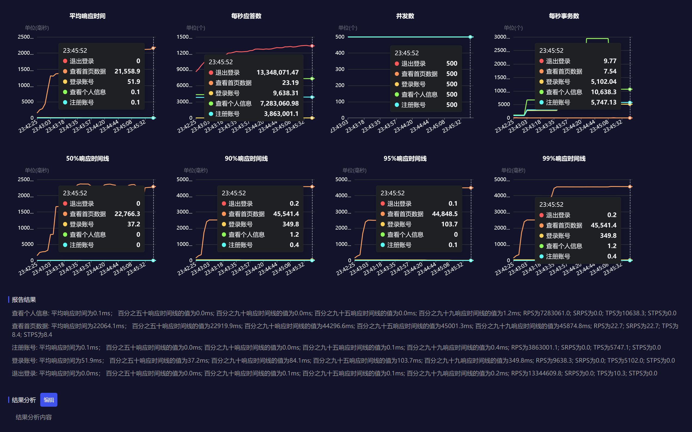Click the 平均响应时间 chart title
Image resolution: width=692 pixels, height=432 pixels.
pos(87,16)
